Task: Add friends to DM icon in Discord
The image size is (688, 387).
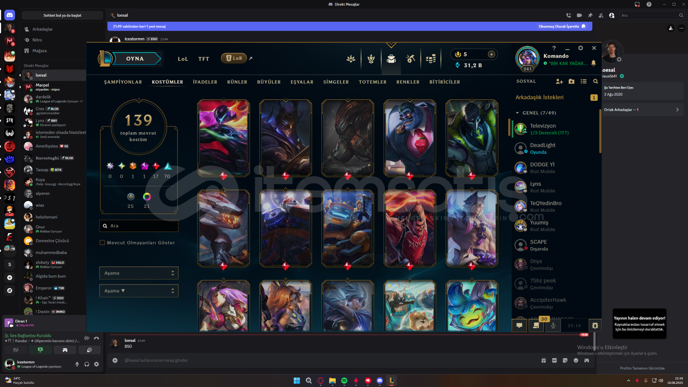Action: [601, 15]
